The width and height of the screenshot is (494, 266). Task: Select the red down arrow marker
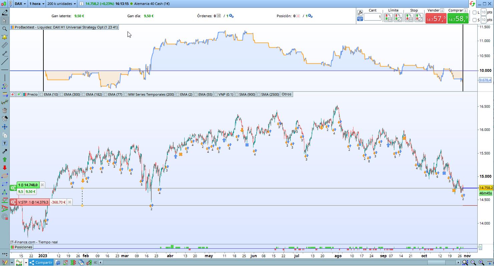coord(5,168)
